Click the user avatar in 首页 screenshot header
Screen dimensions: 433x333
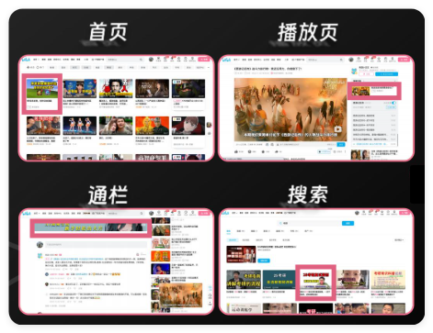tap(151, 59)
